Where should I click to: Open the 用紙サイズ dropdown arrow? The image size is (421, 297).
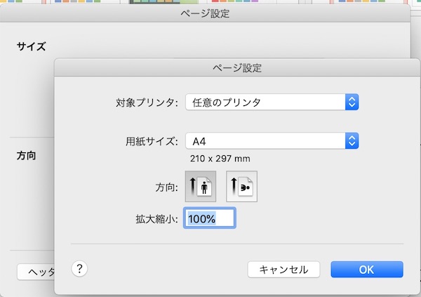coord(352,140)
